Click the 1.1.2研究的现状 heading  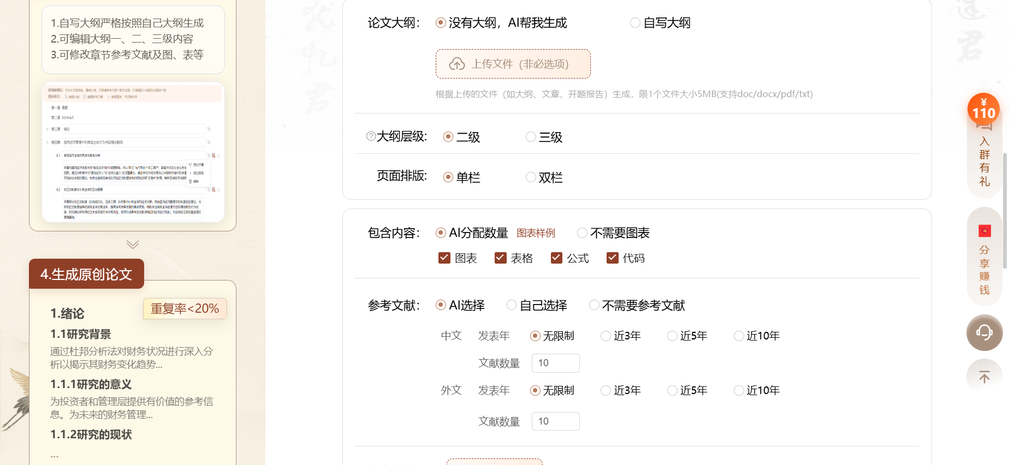(x=91, y=434)
